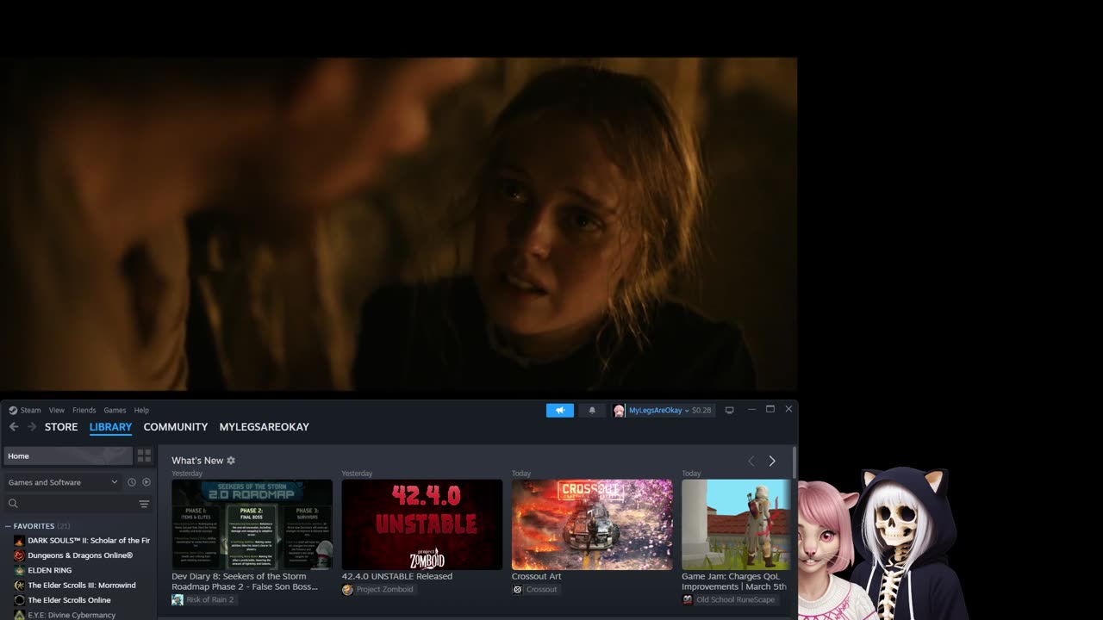Open the Crossout Art title
Viewport: 1103px width, 620px height.
[x=536, y=576]
